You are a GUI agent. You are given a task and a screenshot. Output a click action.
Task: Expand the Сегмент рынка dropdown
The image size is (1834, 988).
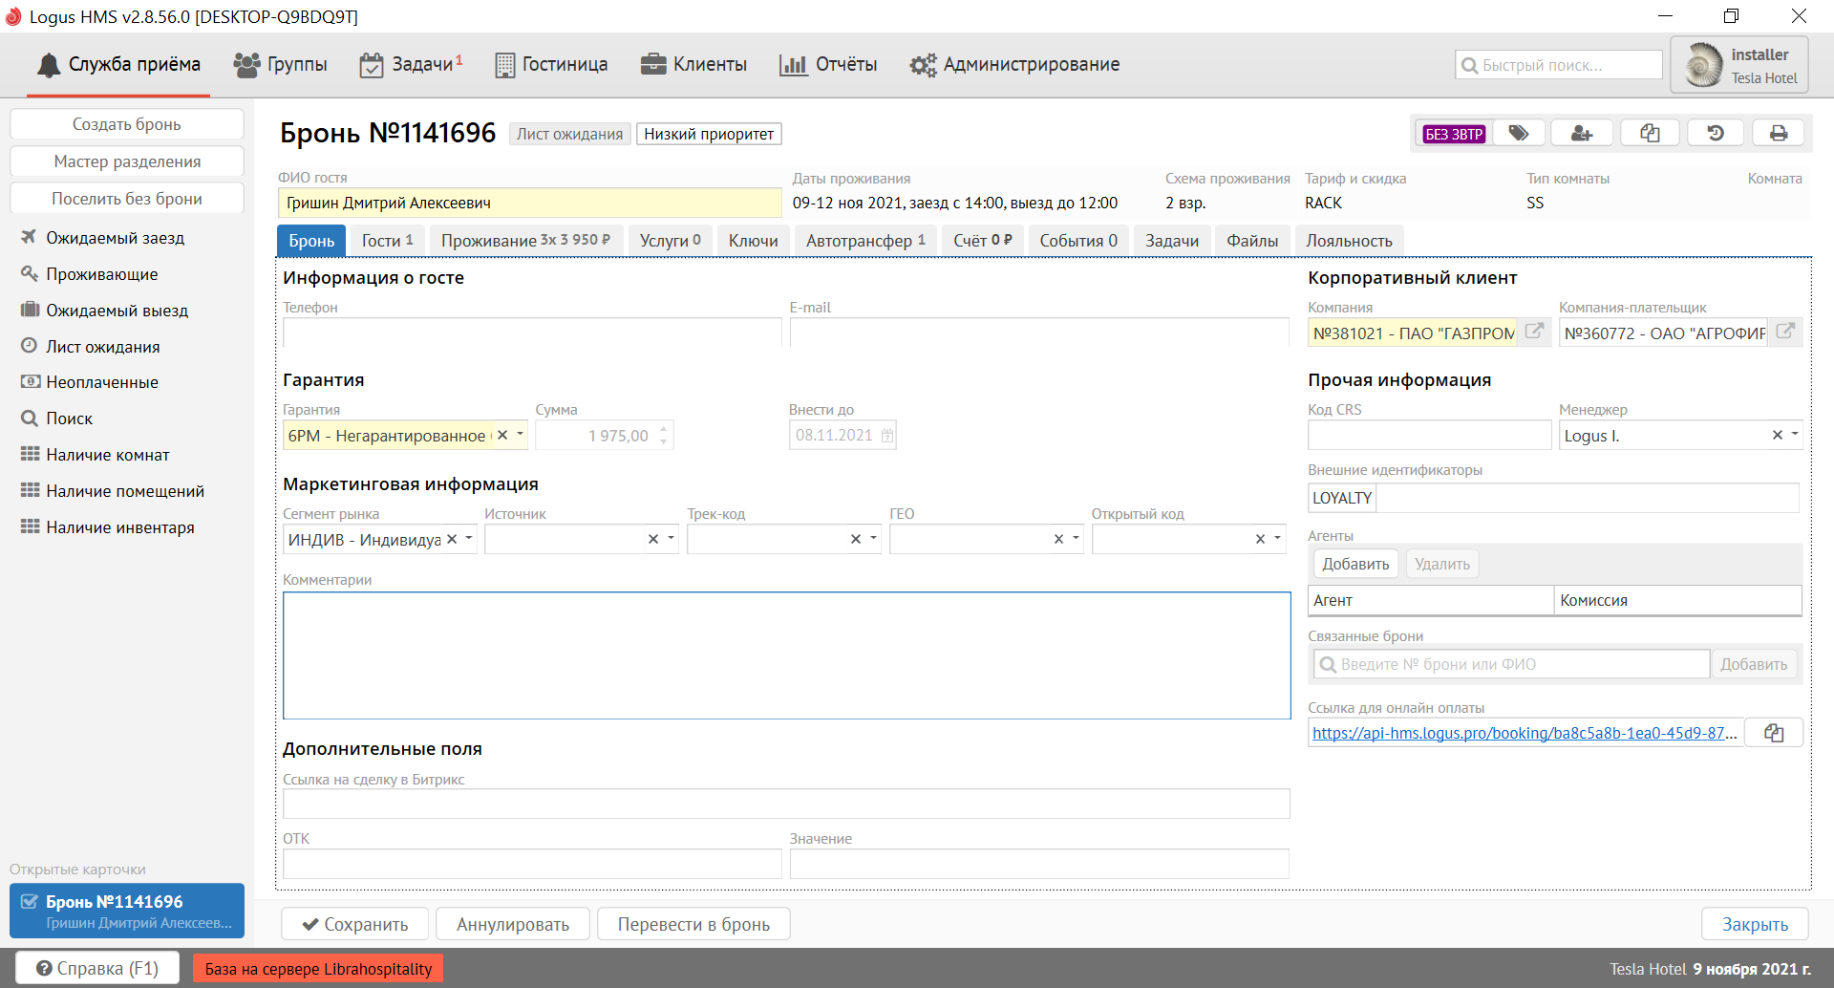469,539
